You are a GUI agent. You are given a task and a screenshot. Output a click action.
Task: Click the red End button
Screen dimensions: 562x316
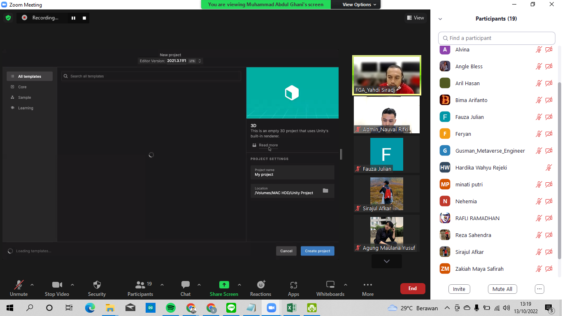click(x=413, y=288)
